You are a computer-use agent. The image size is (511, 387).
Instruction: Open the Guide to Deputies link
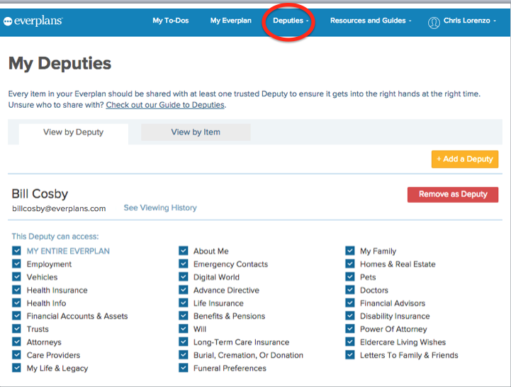click(165, 105)
